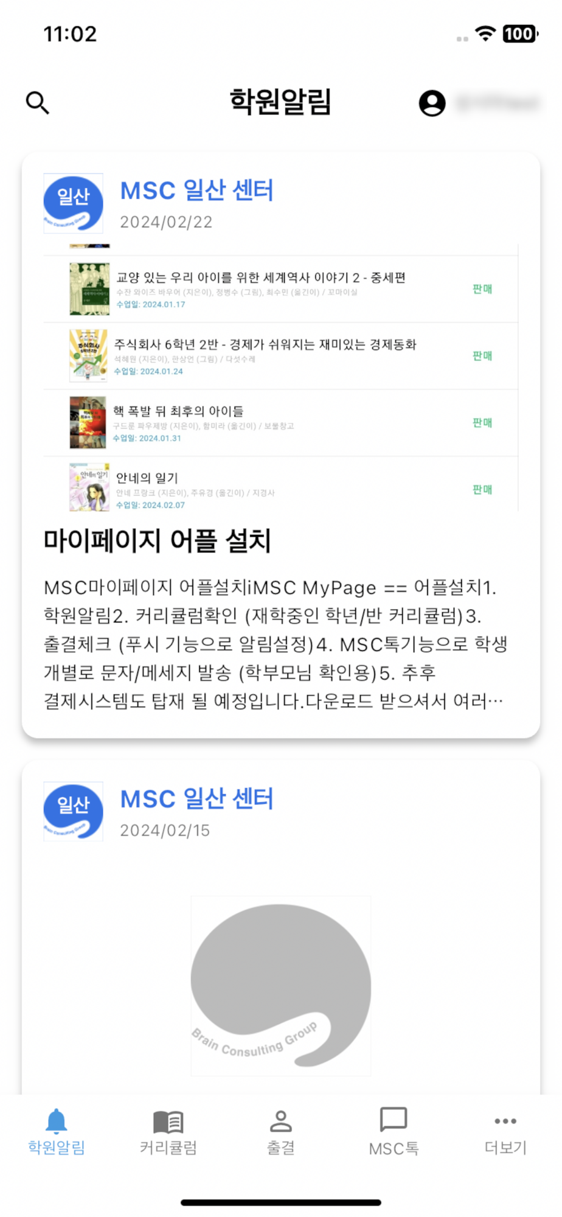Tap the search magnifier icon

(38, 103)
